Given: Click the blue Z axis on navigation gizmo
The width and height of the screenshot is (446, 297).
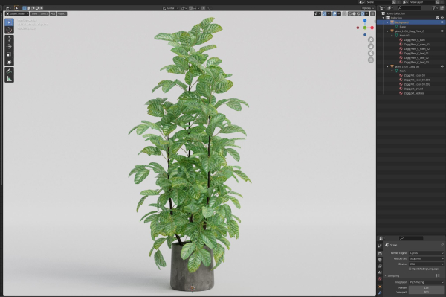Looking at the screenshot, I should [x=365, y=21].
